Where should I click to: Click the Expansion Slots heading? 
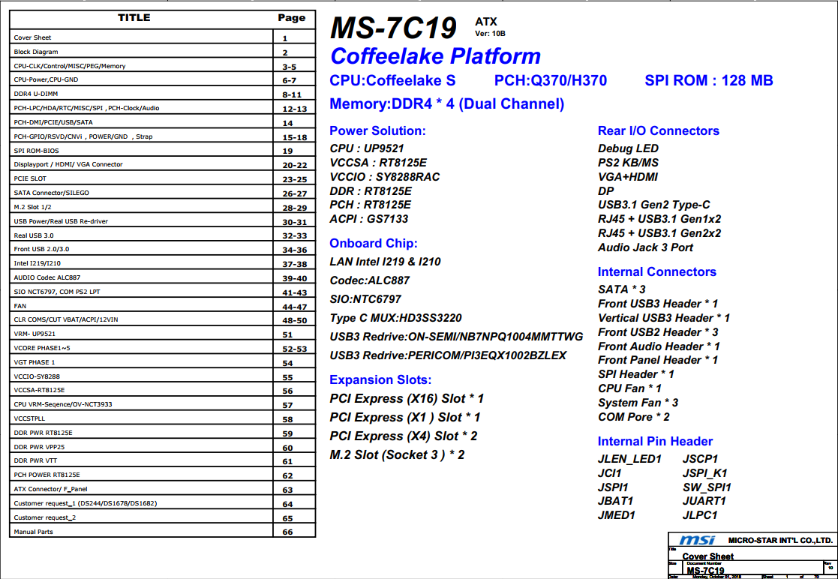(x=380, y=379)
